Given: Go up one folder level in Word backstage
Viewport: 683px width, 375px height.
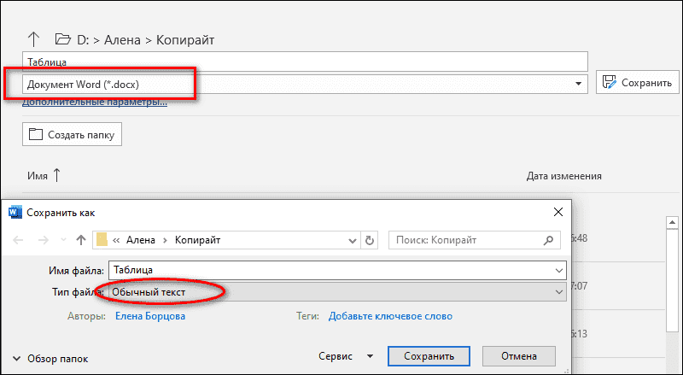Looking at the screenshot, I should click(33, 39).
